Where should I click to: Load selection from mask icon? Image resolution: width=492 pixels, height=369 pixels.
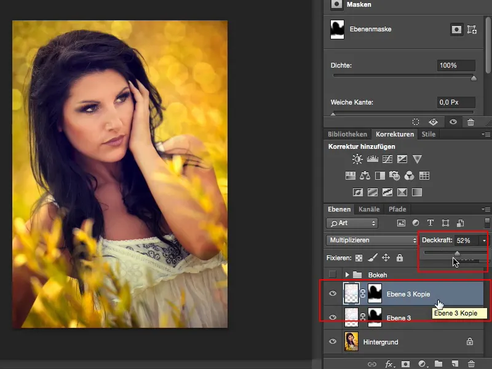416,122
